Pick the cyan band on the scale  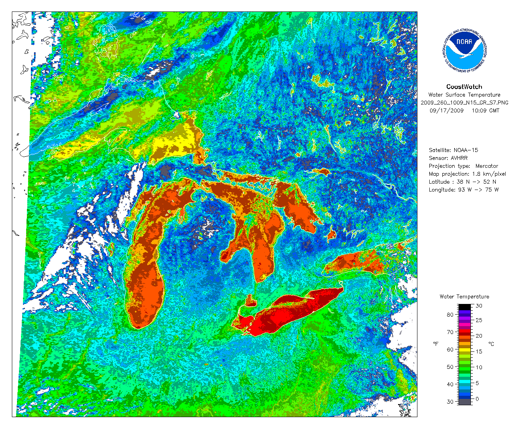point(465,382)
